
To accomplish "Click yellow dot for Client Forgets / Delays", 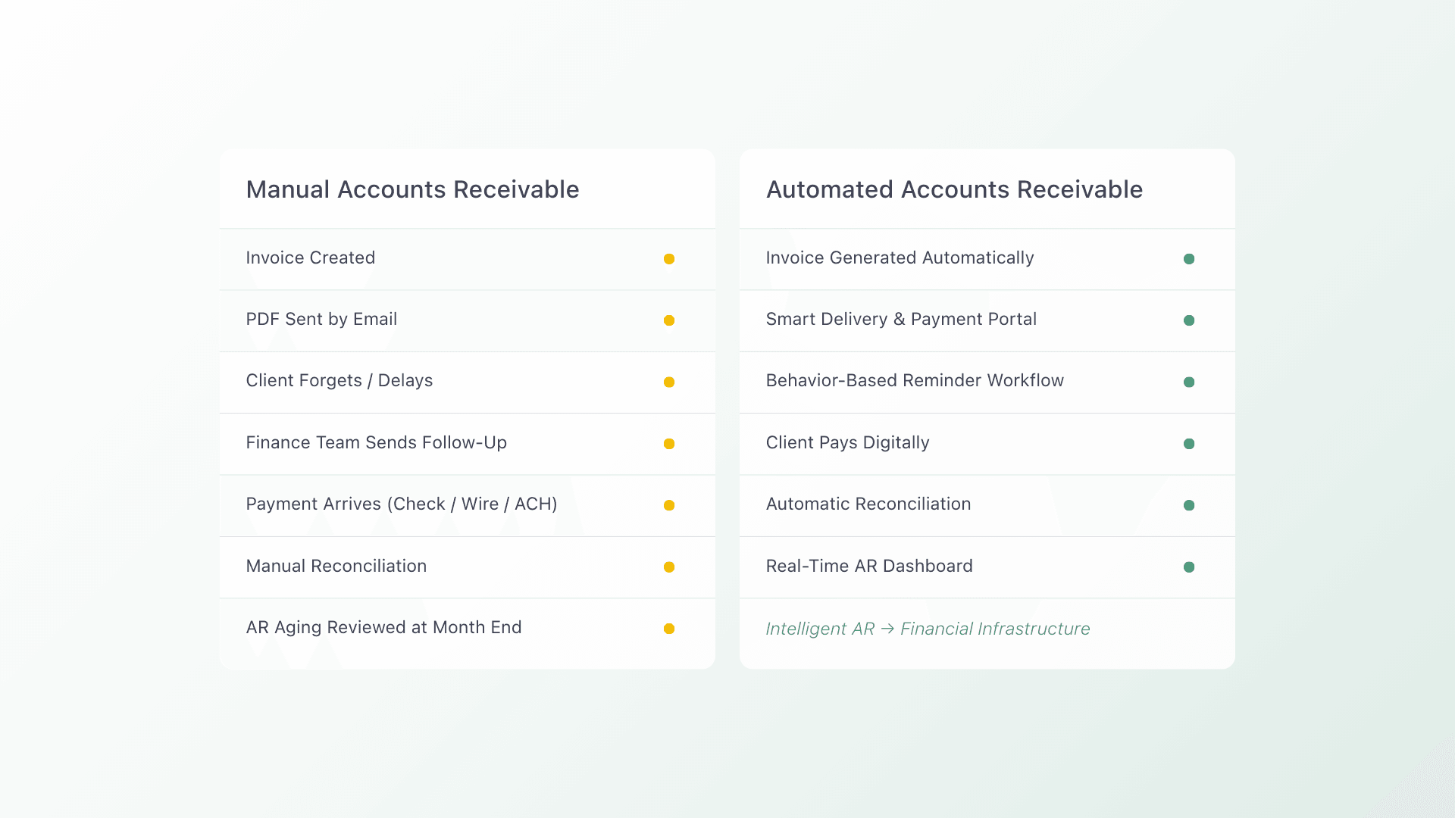I will pyautogui.click(x=669, y=382).
